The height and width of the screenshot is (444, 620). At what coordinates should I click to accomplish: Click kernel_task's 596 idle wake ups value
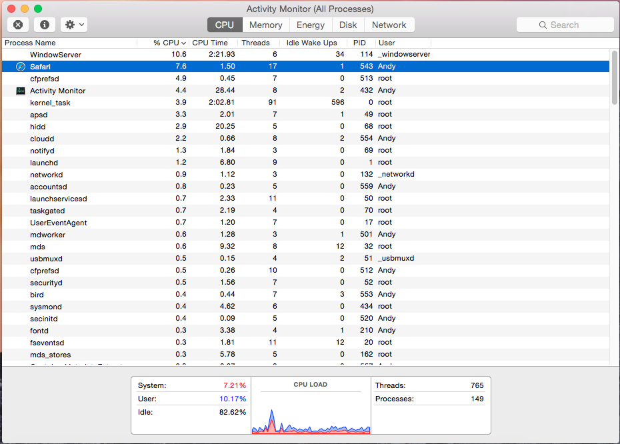[x=338, y=102]
